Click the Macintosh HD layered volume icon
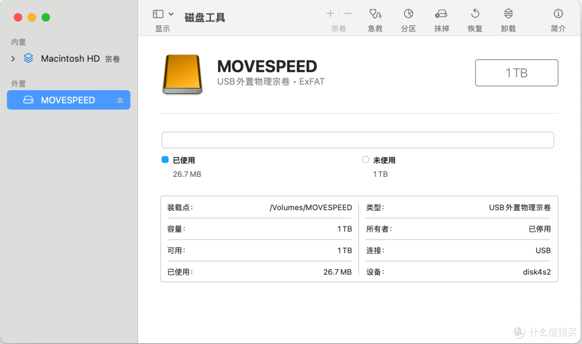The width and height of the screenshot is (582, 344). tap(29, 58)
